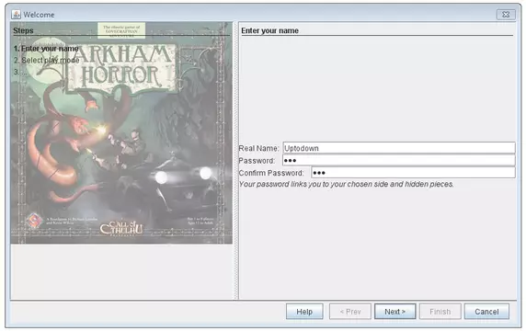The width and height of the screenshot is (526, 331).
Task: Focus the Password input field
Action: [399, 160]
